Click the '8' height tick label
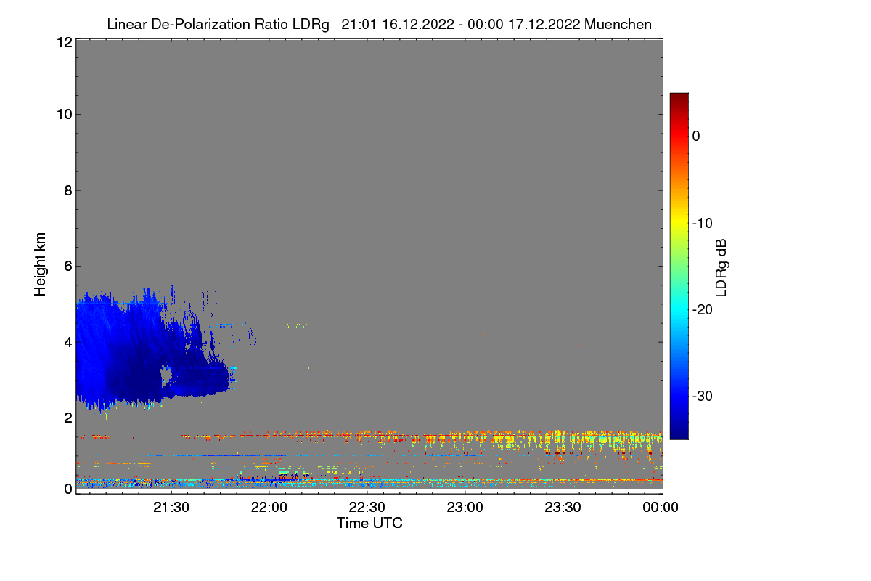Image resolution: width=871 pixels, height=581 pixels. coord(68,190)
